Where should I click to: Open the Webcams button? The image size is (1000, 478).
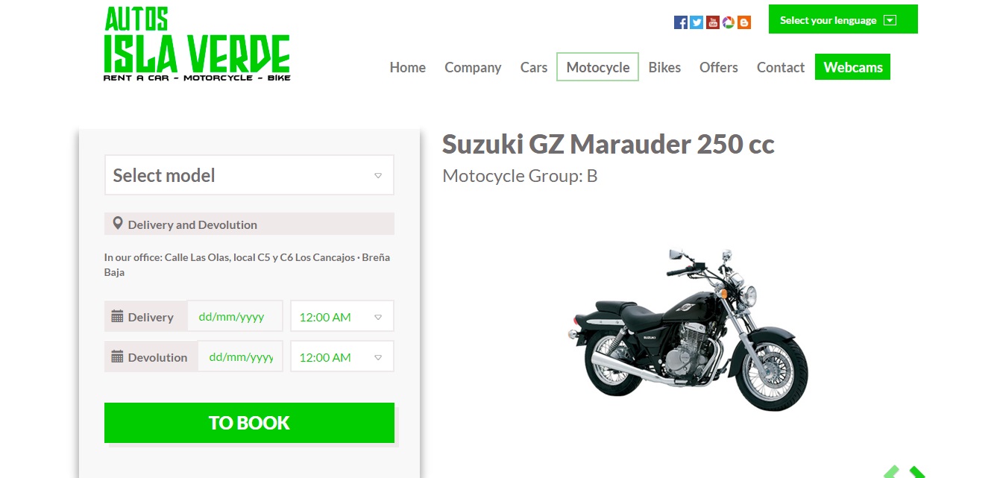pos(853,67)
